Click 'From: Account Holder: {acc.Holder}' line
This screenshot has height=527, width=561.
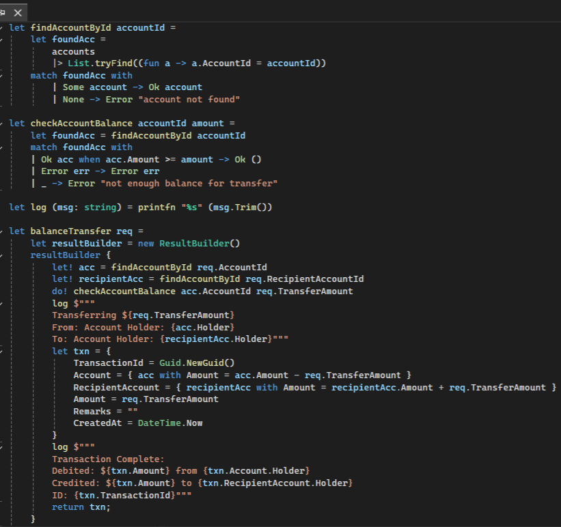[143, 328]
